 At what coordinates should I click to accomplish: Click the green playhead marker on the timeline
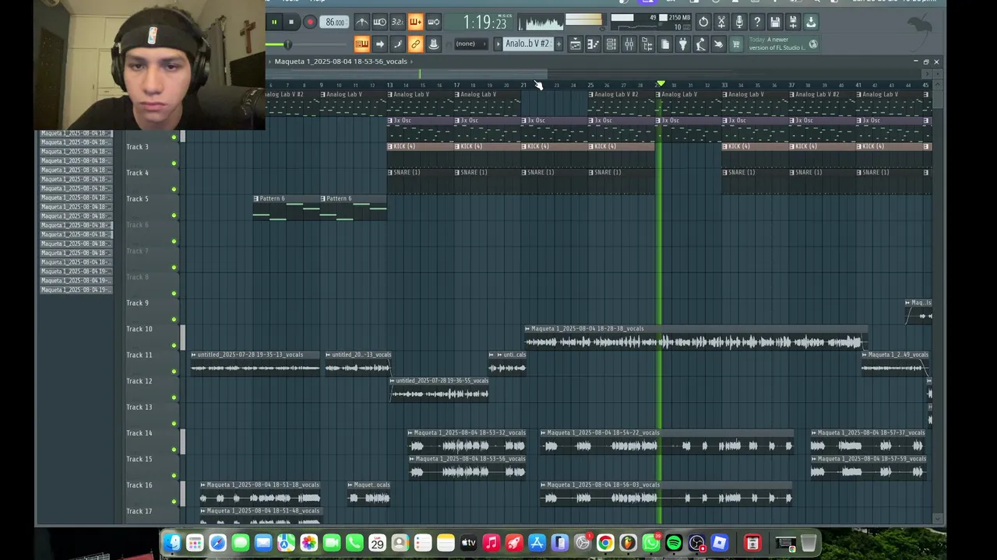661,84
